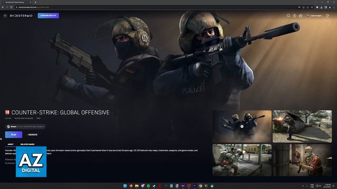337x189 pixels.
Task: Click the browser downloads icon
Action: tap(321, 7)
